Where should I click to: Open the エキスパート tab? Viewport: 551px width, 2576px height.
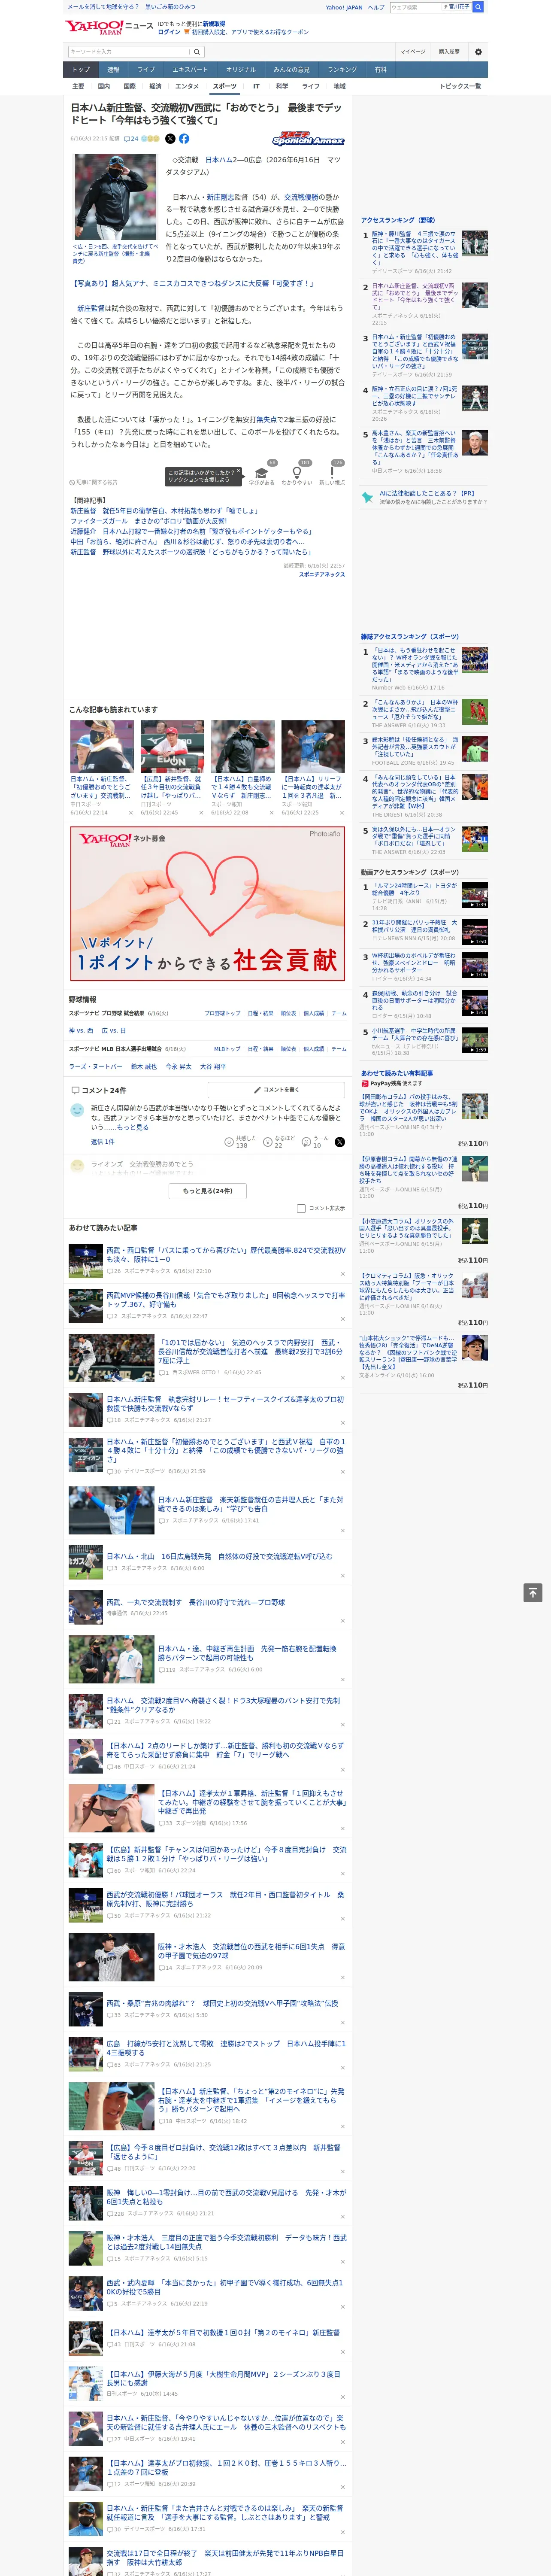click(190, 70)
